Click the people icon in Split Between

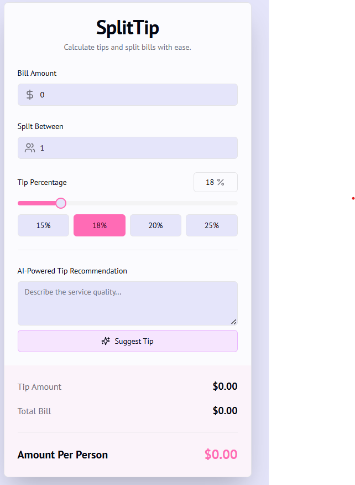pyautogui.click(x=30, y=148)
